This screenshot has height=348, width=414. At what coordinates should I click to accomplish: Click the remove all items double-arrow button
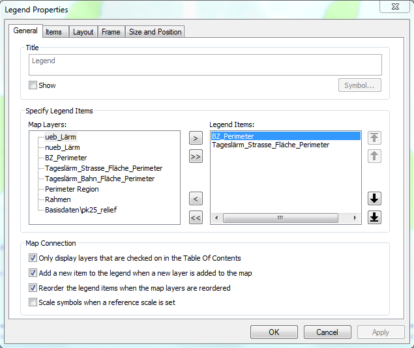click(x=196, y=218)
